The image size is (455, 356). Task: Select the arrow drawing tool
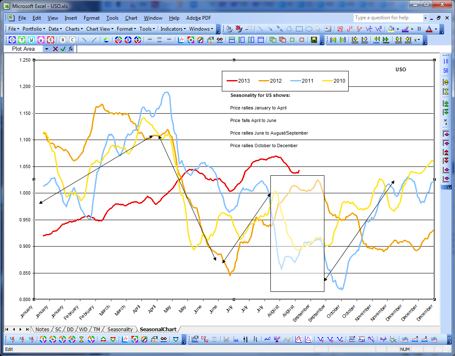click(x=270, y=29)
